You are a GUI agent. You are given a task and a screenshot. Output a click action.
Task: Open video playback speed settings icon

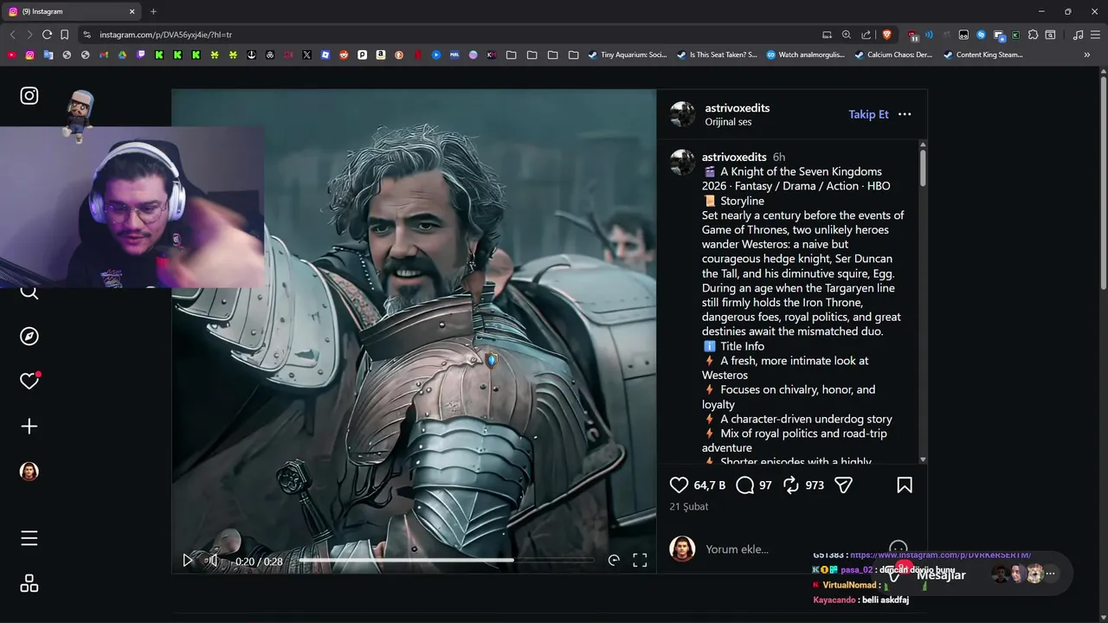point(614,561)
